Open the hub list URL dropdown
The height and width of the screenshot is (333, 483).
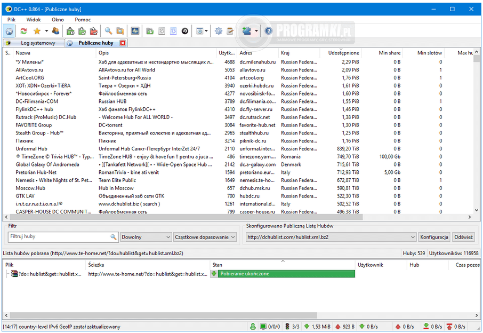331,237
